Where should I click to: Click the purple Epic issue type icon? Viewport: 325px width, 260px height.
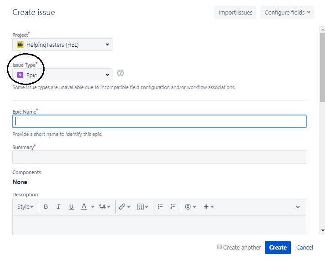click(20, 75)
